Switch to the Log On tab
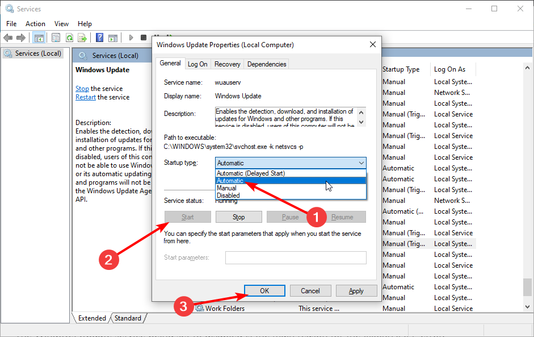Viewport: 534px width, 337px height. [197, 64]
